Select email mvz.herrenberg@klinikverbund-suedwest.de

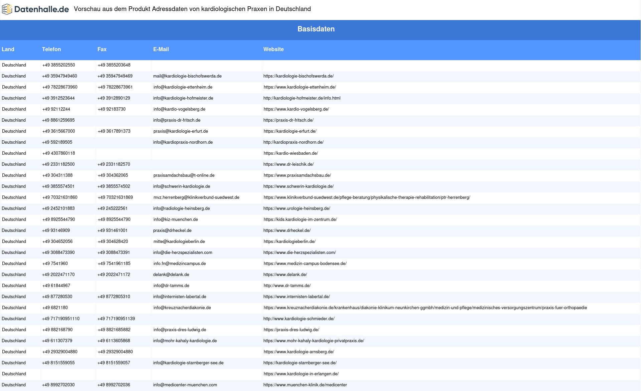point(196,198)
